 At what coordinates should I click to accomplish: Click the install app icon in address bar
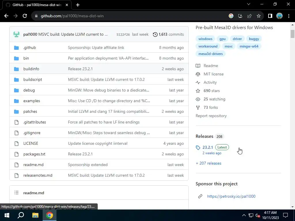240,16
